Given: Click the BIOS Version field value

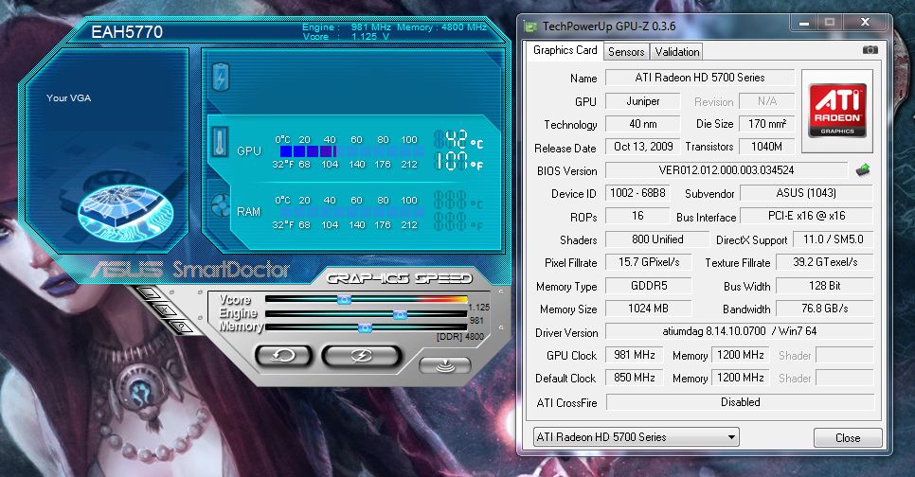Looking at the screenshot, I should coord(726,169).
